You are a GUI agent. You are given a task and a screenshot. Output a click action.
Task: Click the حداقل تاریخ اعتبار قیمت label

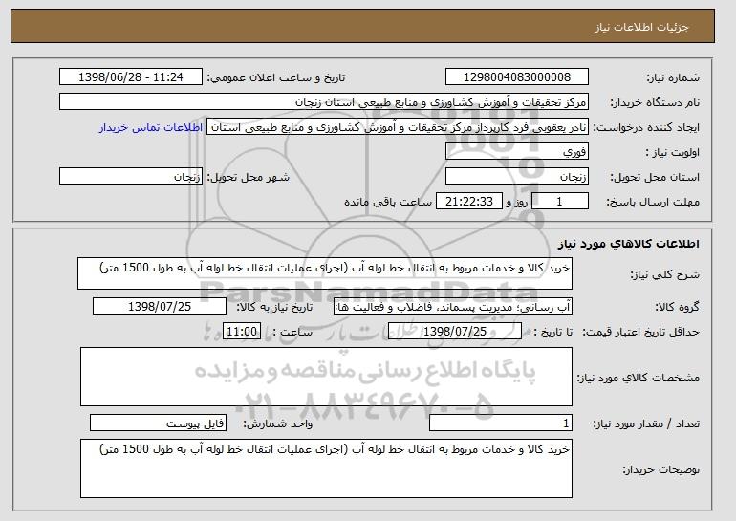(x=641, y=332)
